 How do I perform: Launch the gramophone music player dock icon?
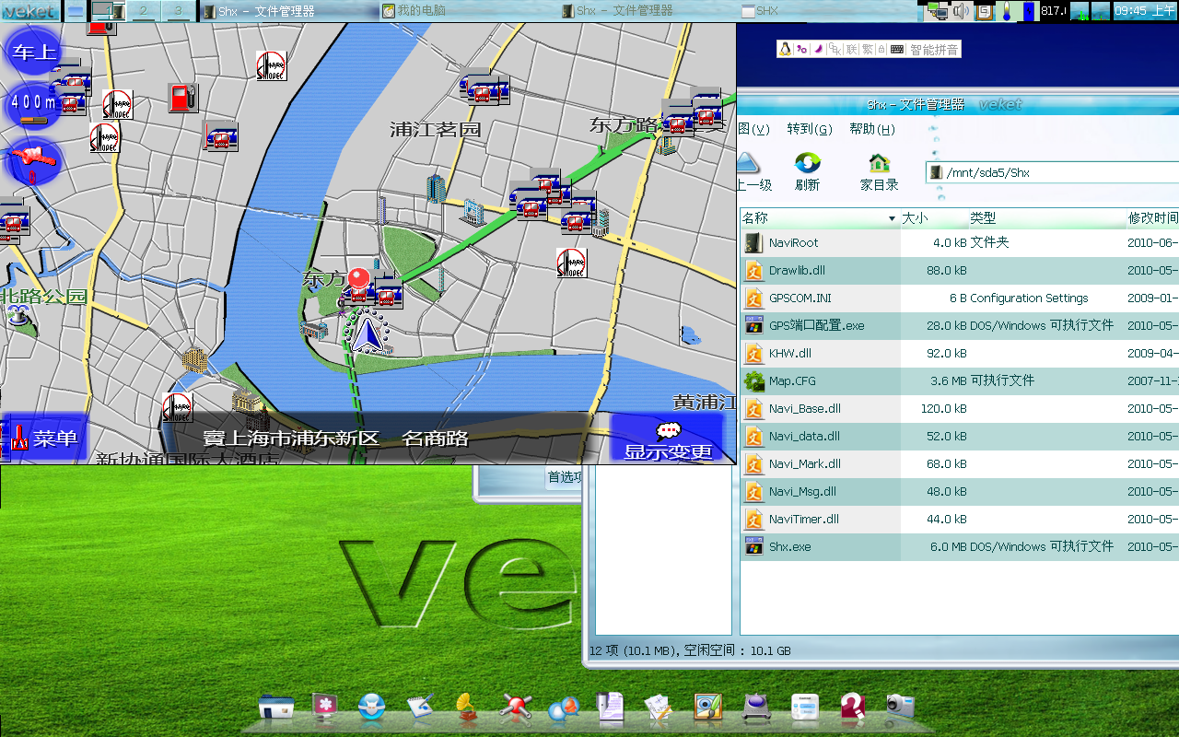[x=467, y=706]
